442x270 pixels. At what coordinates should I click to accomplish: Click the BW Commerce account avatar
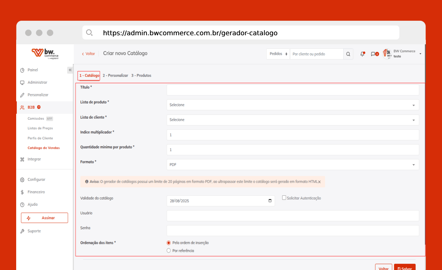tap(387, 54)
